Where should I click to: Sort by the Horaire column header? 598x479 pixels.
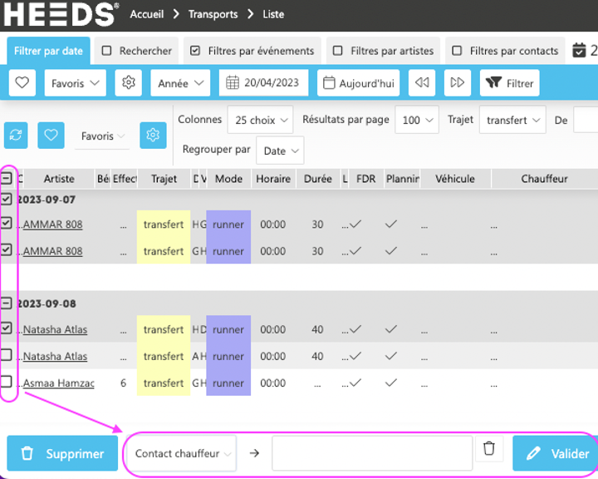click(x=273, y=179)
